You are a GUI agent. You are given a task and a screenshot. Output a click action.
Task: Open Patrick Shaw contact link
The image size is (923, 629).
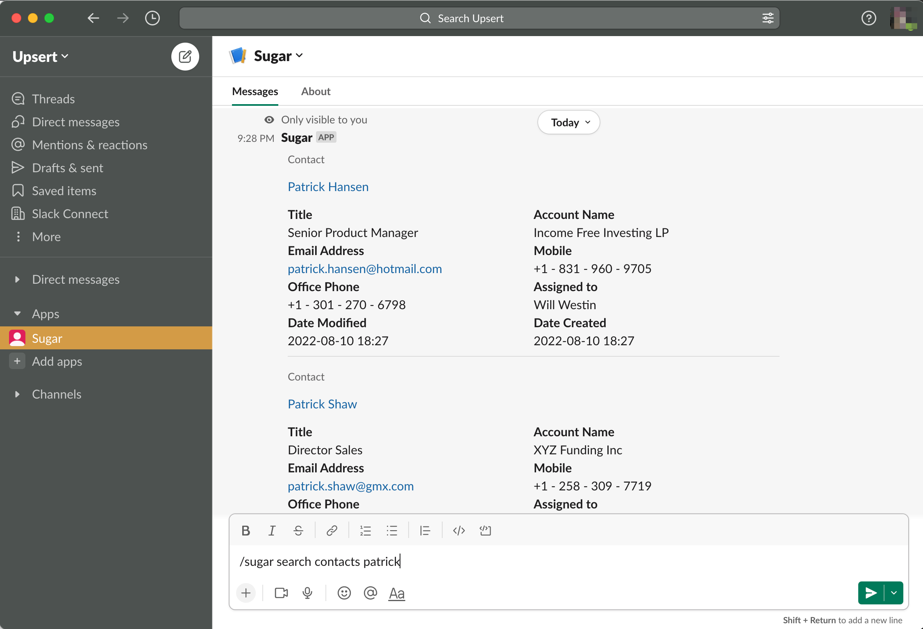322,403
